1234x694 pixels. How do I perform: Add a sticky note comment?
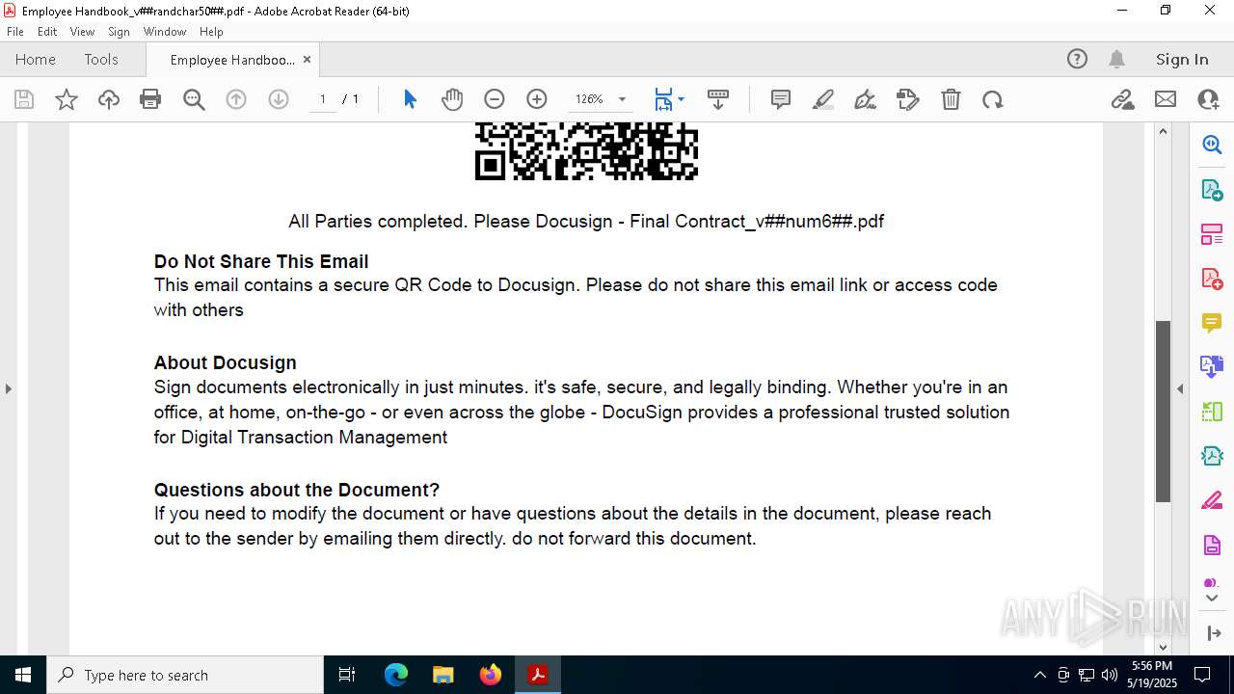click(781, 99)
